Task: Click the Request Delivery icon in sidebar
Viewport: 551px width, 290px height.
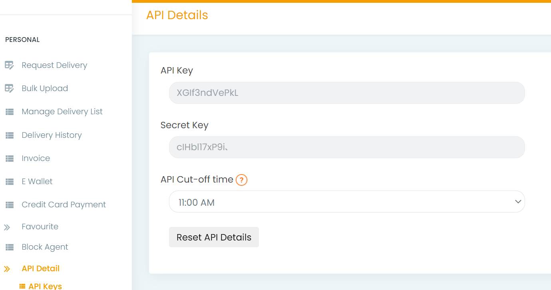Action: [9, 65]
